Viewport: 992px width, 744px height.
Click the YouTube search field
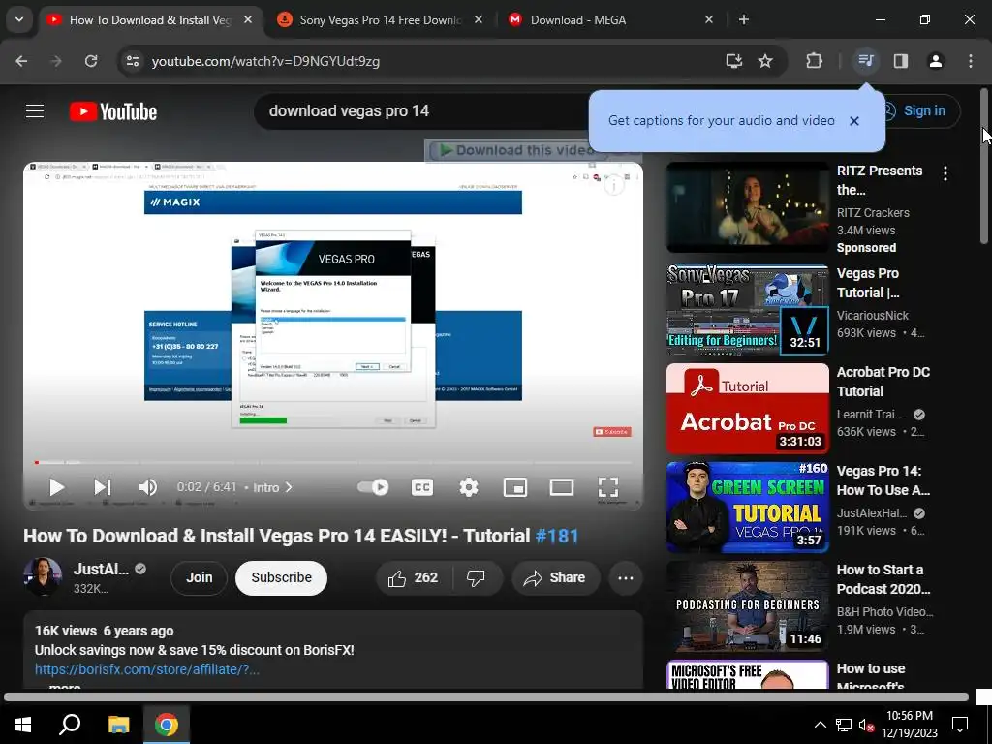[x=420, y=111]
